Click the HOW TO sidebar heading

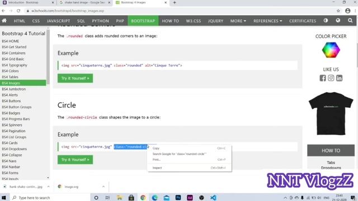coord(331,150)
